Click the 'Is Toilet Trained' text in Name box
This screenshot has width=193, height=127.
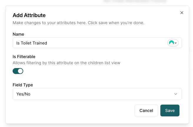coord(32,43)
